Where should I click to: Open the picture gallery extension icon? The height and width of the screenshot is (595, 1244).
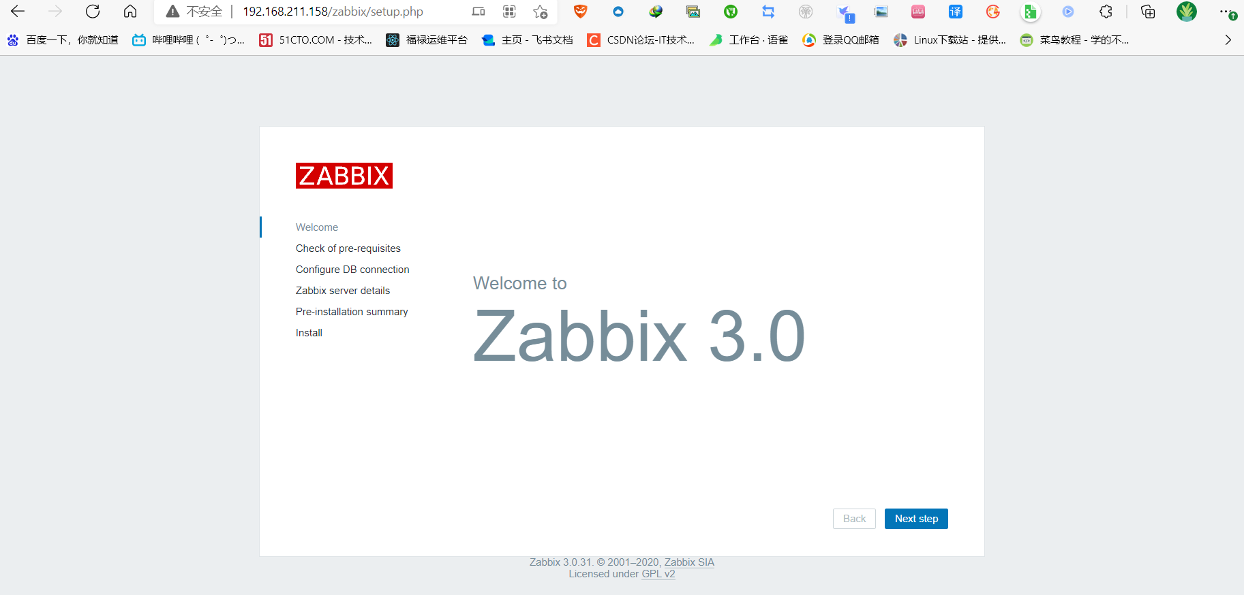693,12
